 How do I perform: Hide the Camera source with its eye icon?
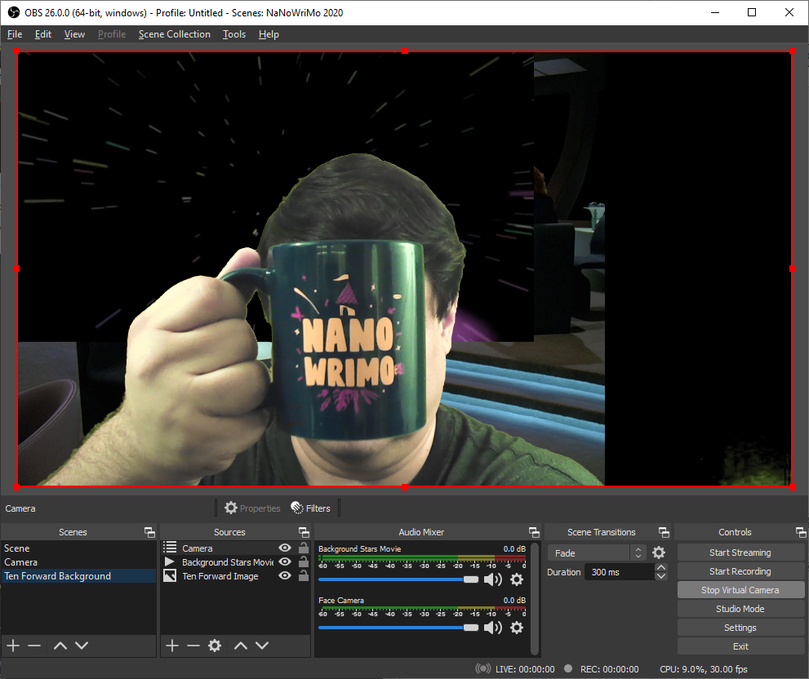click(x=285, y=548)
